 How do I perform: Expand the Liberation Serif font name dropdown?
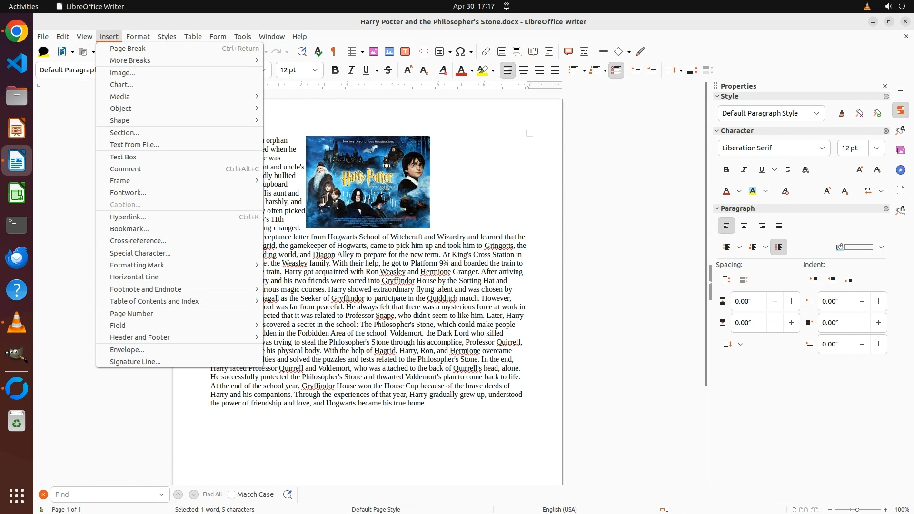tap(822, 148)
